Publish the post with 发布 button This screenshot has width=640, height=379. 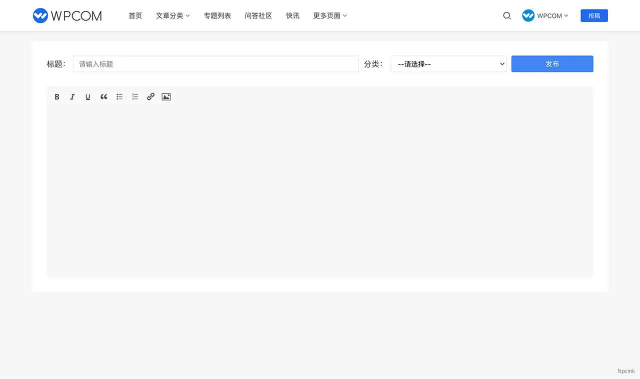552,64
